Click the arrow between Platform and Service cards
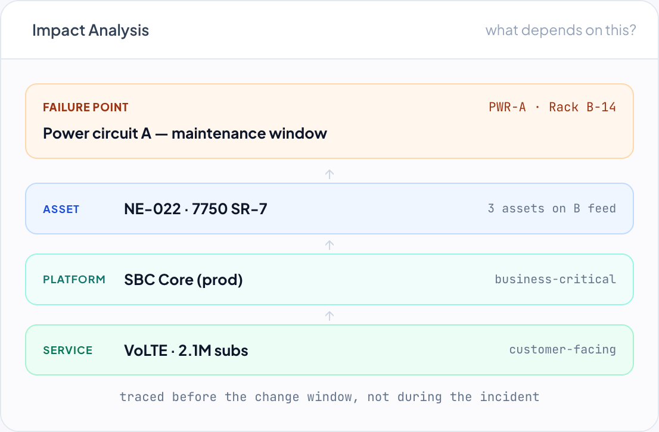 click(x=329, y=316)
